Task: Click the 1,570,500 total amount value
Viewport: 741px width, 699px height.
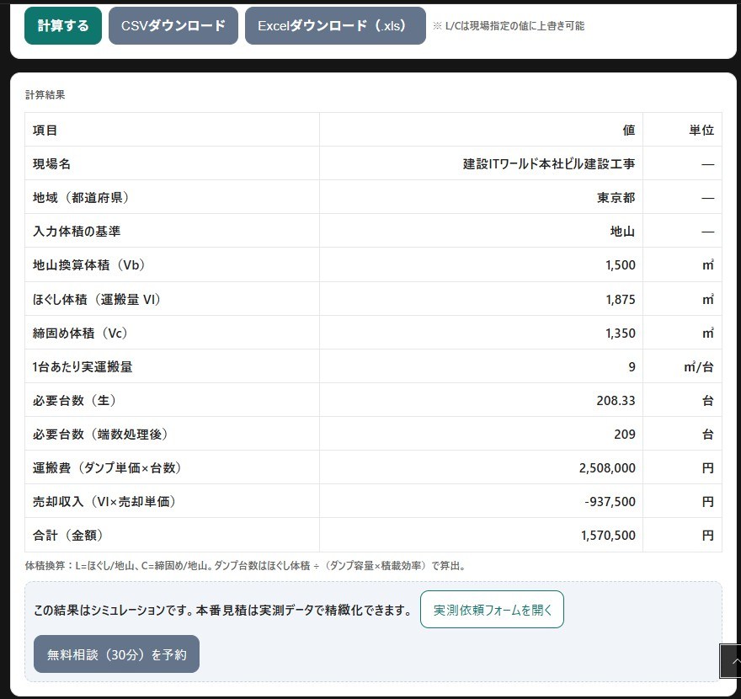Action: (608, 535)
